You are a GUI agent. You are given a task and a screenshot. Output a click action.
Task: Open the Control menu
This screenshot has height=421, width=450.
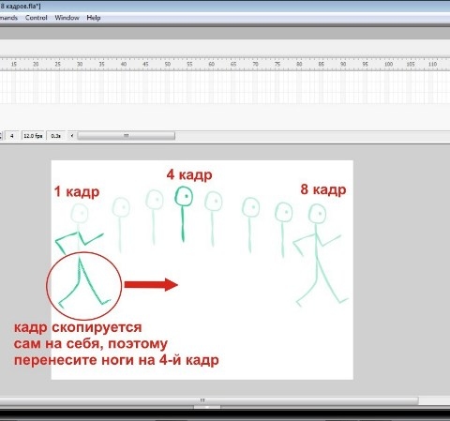37,18
